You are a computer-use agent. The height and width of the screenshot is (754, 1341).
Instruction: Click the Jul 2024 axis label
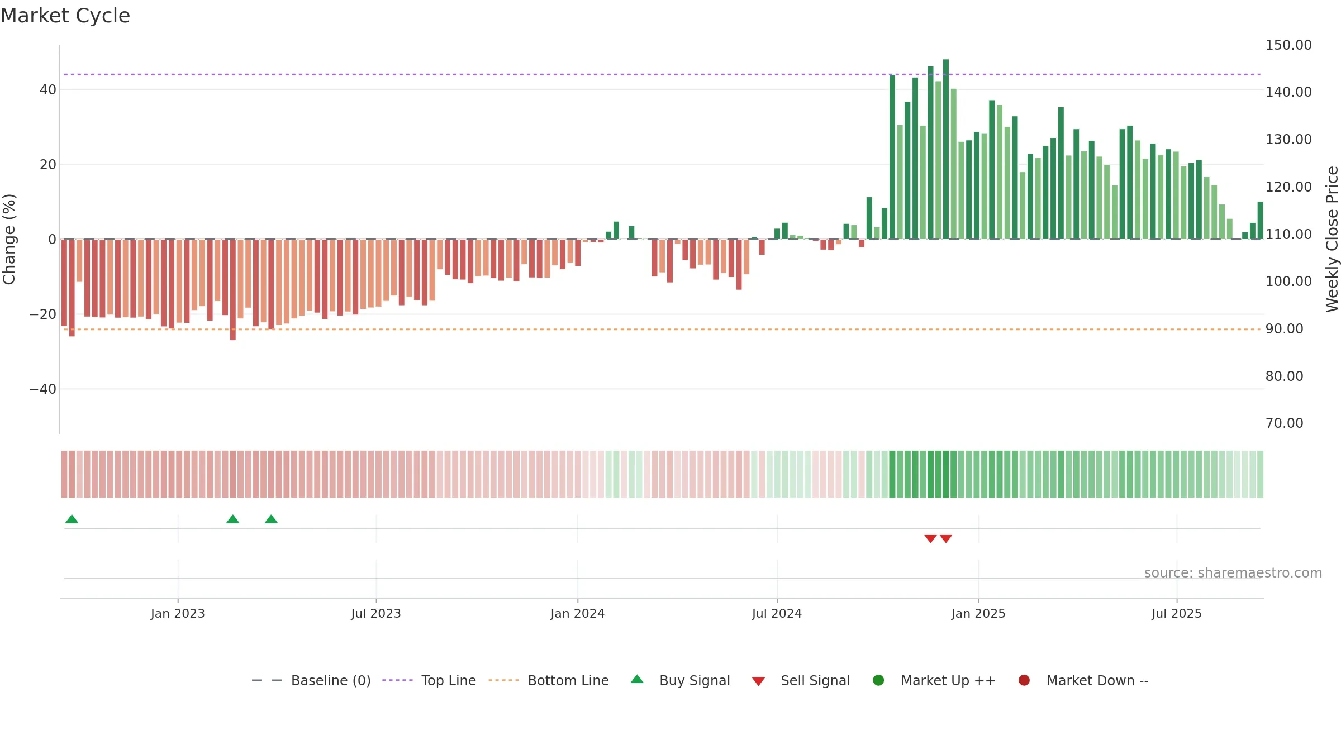[777, 614]
